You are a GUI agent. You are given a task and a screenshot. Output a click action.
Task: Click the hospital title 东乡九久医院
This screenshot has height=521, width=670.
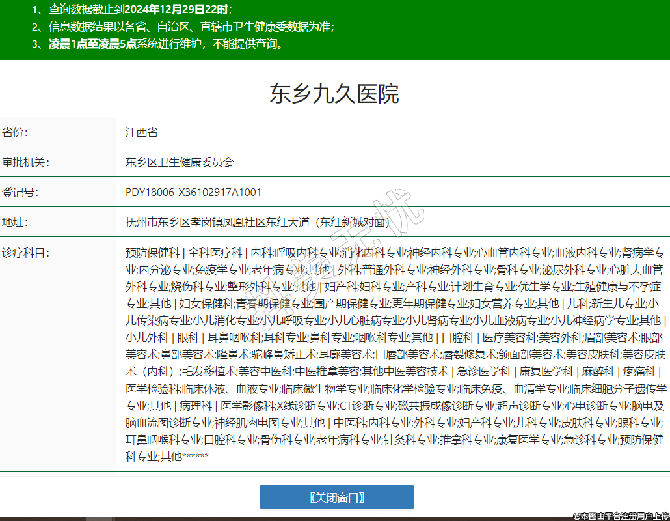(x=334, y=94)
